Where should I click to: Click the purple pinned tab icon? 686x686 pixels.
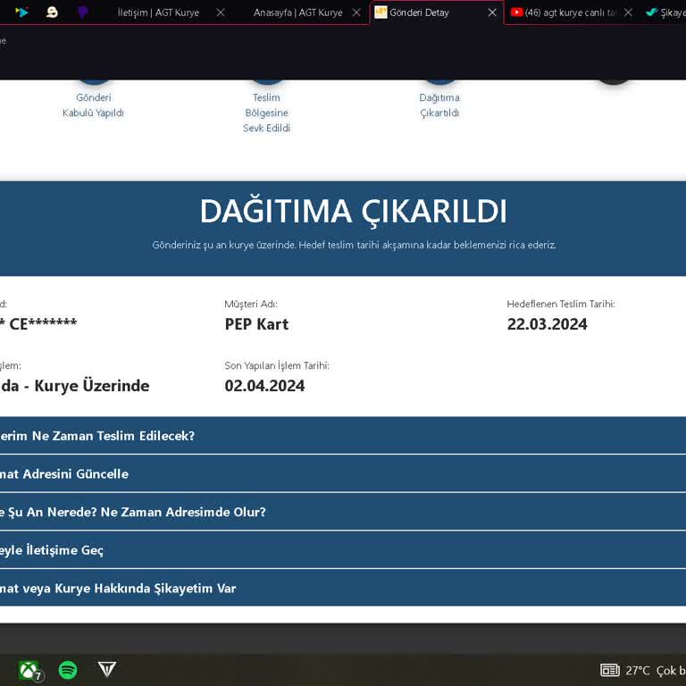pos(83,13)
